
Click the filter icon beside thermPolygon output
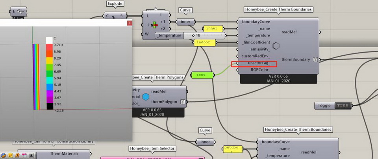coord(182,102)
